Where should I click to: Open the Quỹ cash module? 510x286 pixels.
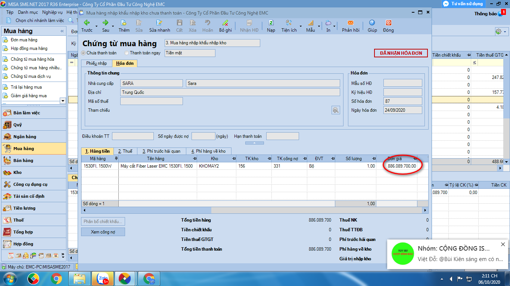34,125
